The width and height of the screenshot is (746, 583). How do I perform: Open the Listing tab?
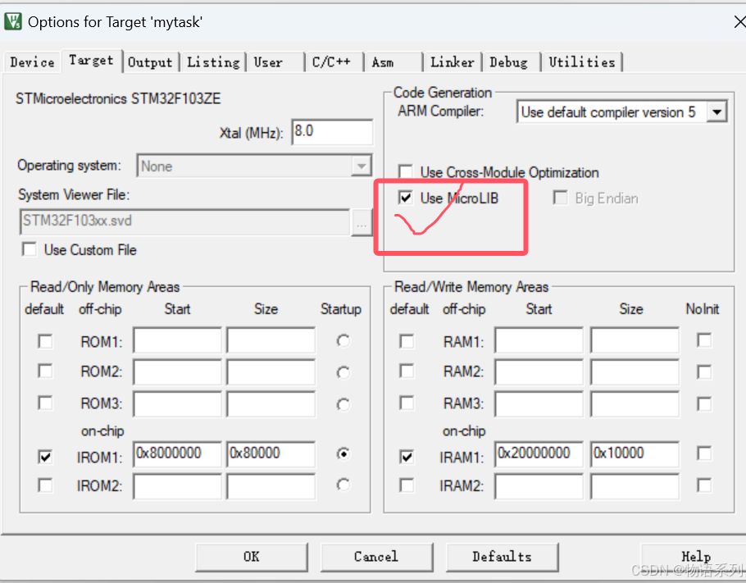[213, 62]
